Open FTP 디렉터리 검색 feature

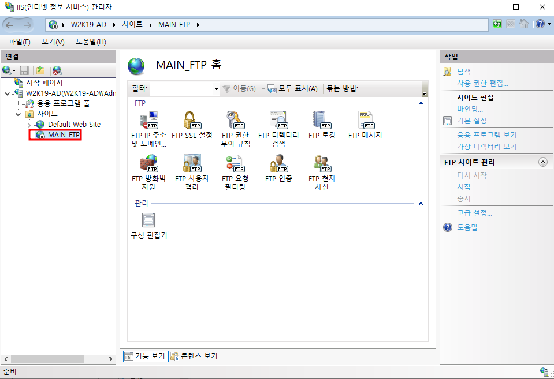tap(278, 129)
